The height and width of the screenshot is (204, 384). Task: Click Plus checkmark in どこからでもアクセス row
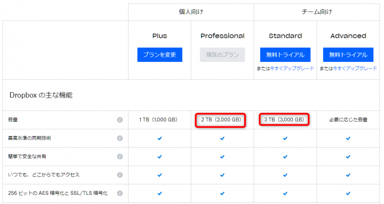[x=160, y=175]
